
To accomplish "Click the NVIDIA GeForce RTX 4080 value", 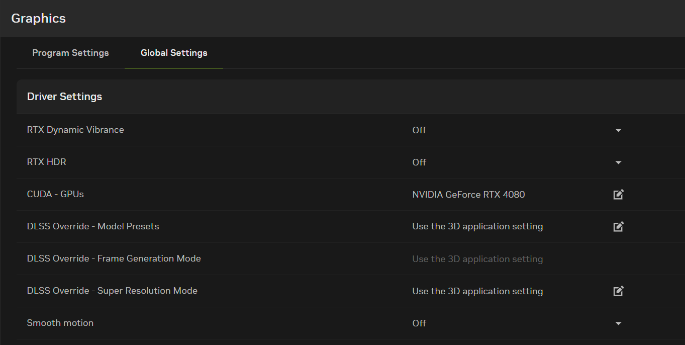I will tap(468, 195).
